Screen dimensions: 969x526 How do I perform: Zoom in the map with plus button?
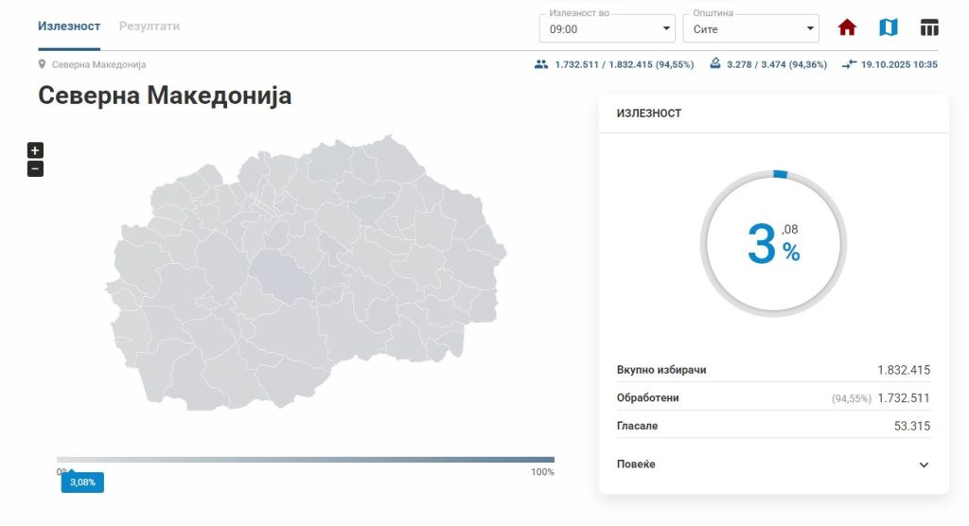click(35, 150)
